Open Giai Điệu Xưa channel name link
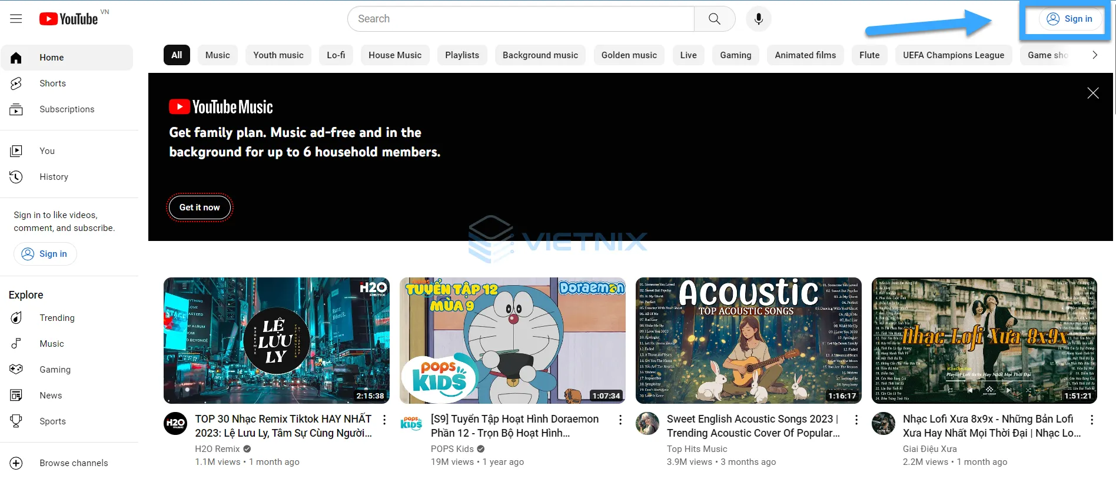 pos(930,449)
